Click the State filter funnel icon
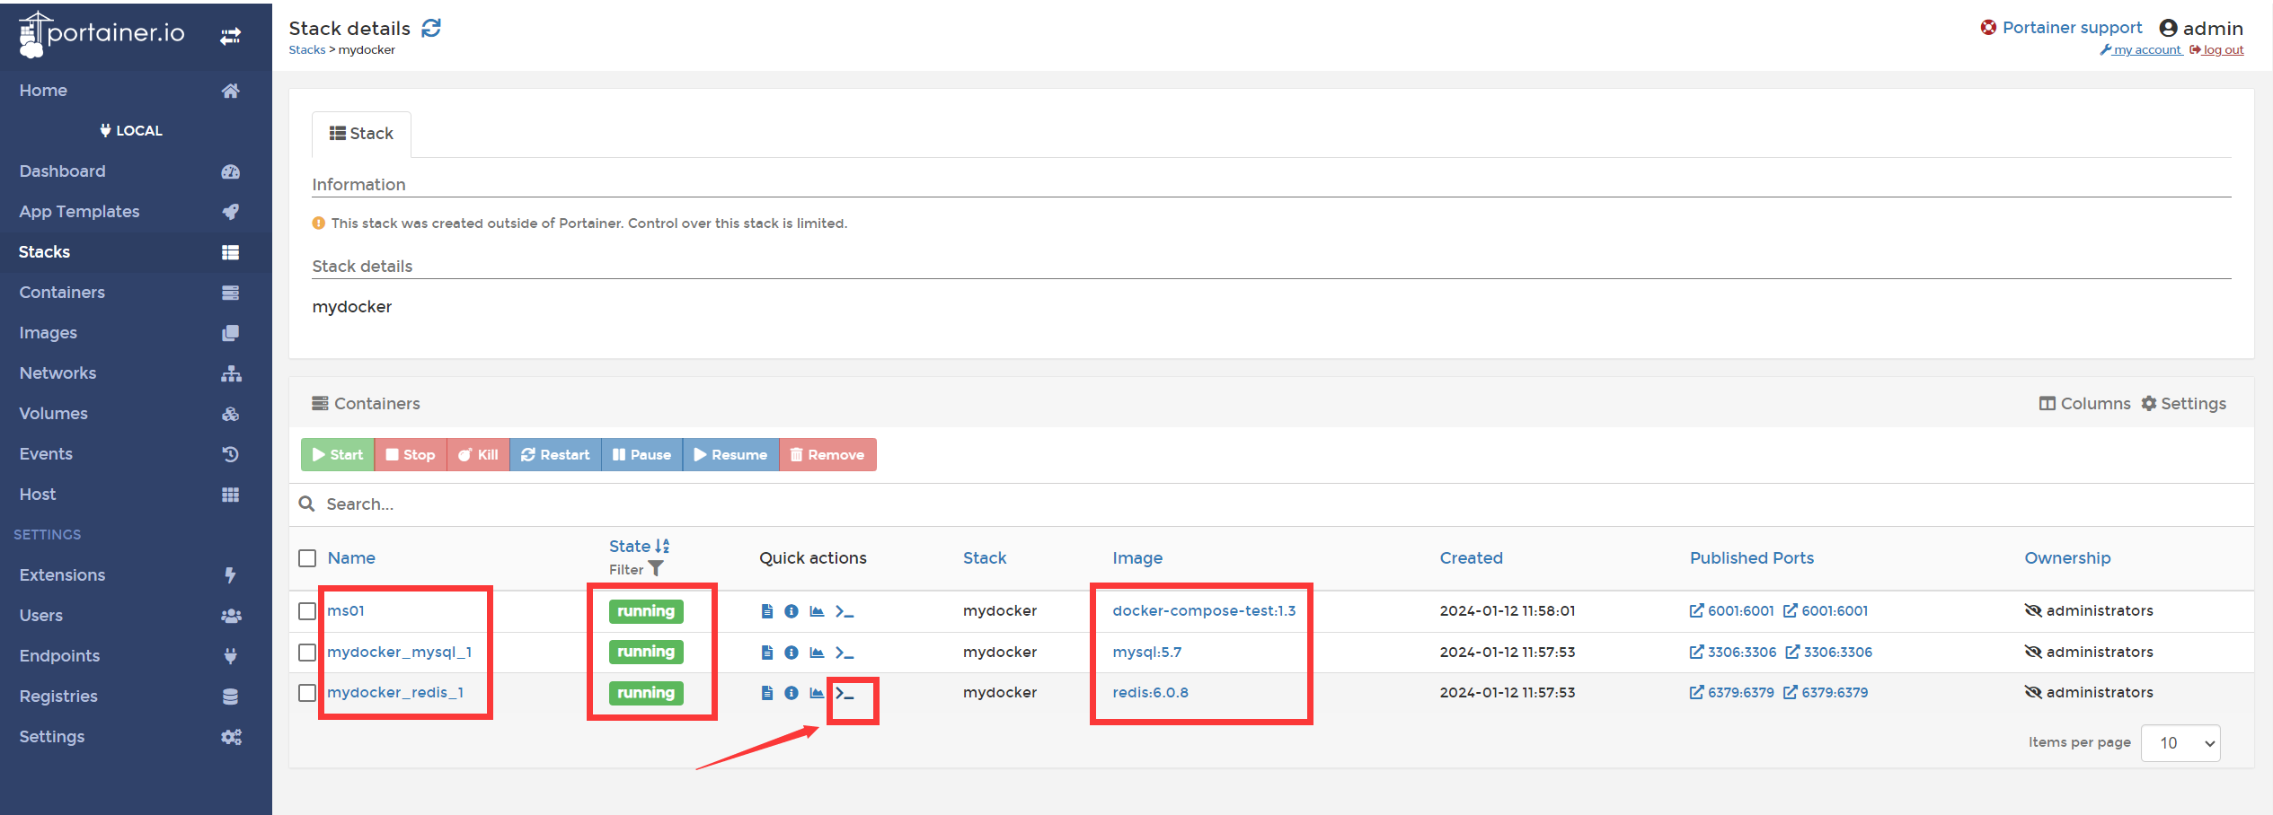2273x815 pixels. 656,569
